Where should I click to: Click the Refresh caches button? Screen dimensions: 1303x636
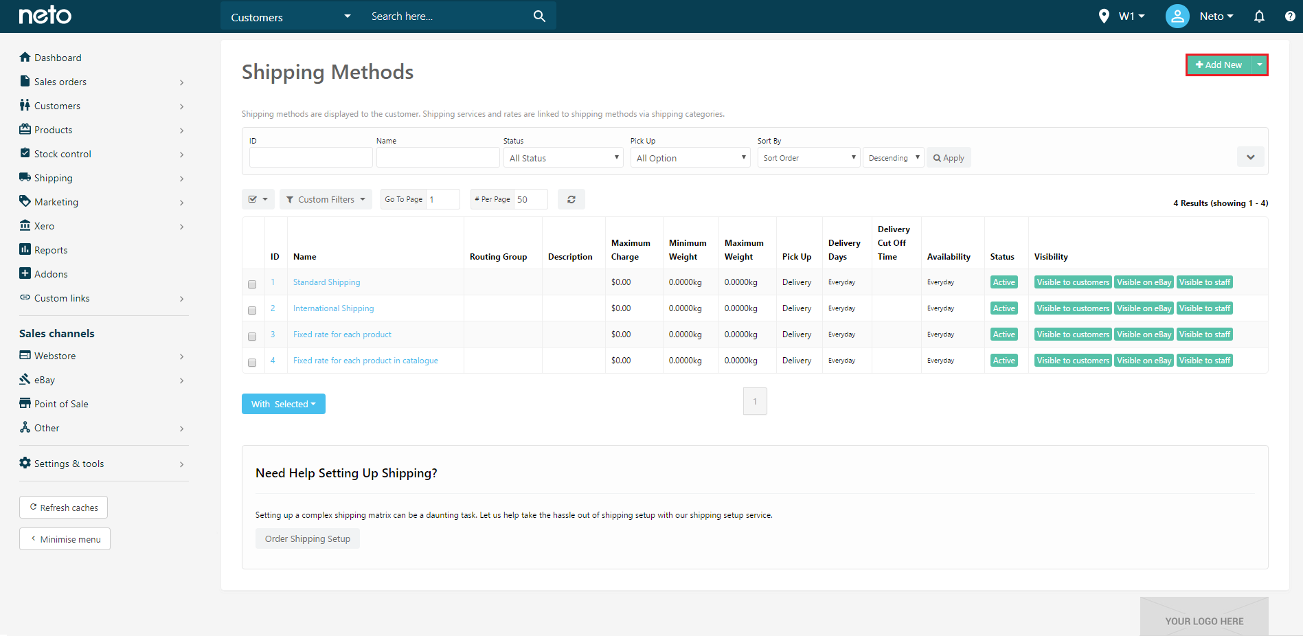tap(63, 508)
